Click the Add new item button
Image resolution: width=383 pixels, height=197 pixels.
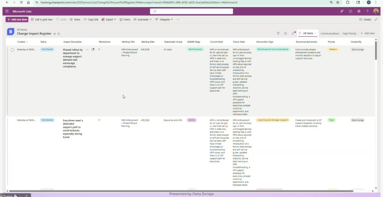17,19
